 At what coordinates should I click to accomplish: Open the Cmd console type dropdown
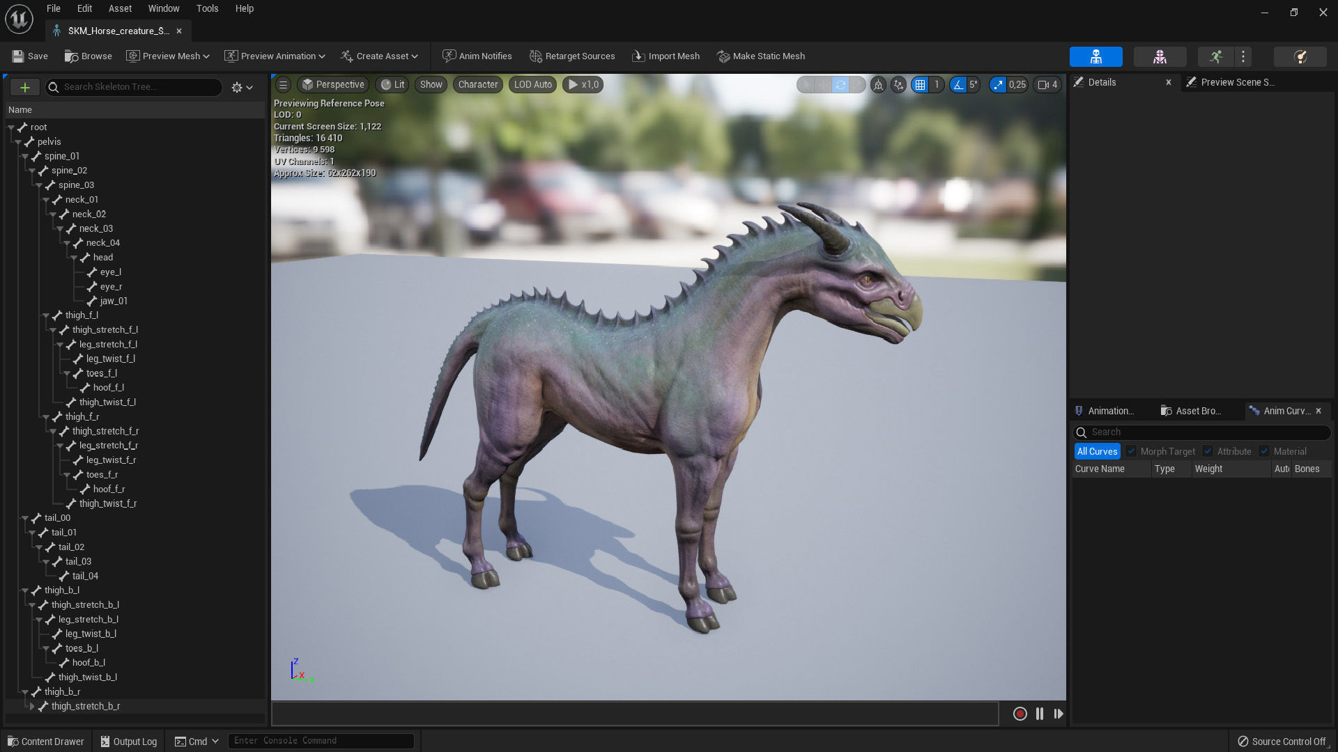(197, 741)
